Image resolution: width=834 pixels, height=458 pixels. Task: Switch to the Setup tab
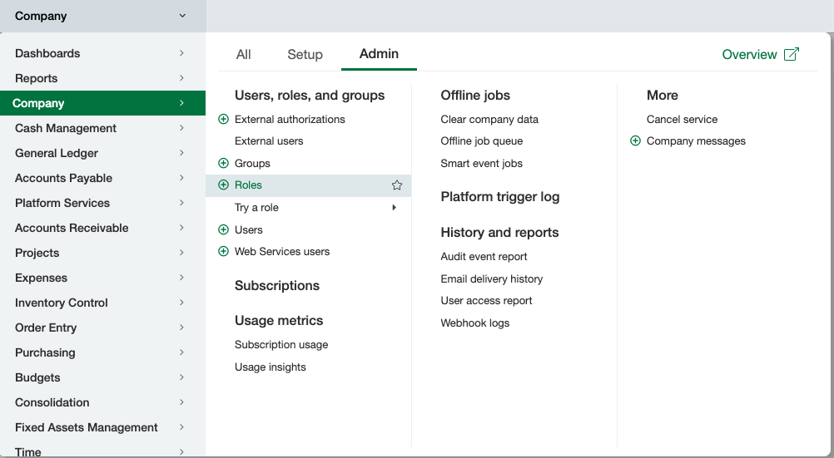pyautogui.click(x=305, y=54)
